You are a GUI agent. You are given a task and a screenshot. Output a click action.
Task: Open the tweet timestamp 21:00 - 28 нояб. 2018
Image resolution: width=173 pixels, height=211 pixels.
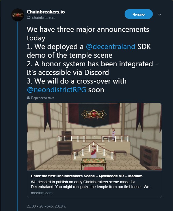[46, 206]
